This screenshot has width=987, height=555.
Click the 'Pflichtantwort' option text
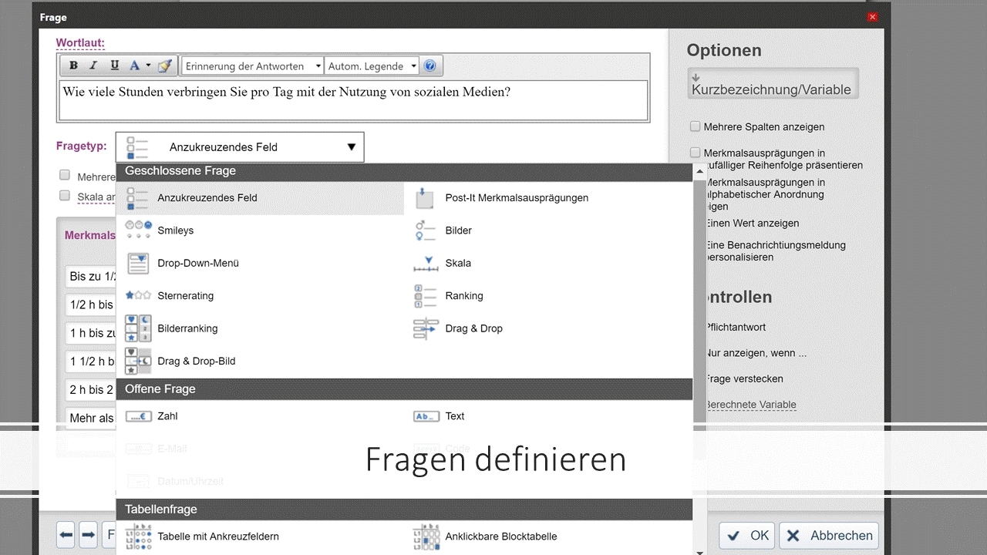click(736, 328)
